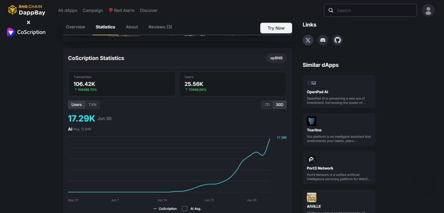This screenshot has width=444, height=213.
Task: Open the Port3 Network card title
Action: [x=320, y=168]
